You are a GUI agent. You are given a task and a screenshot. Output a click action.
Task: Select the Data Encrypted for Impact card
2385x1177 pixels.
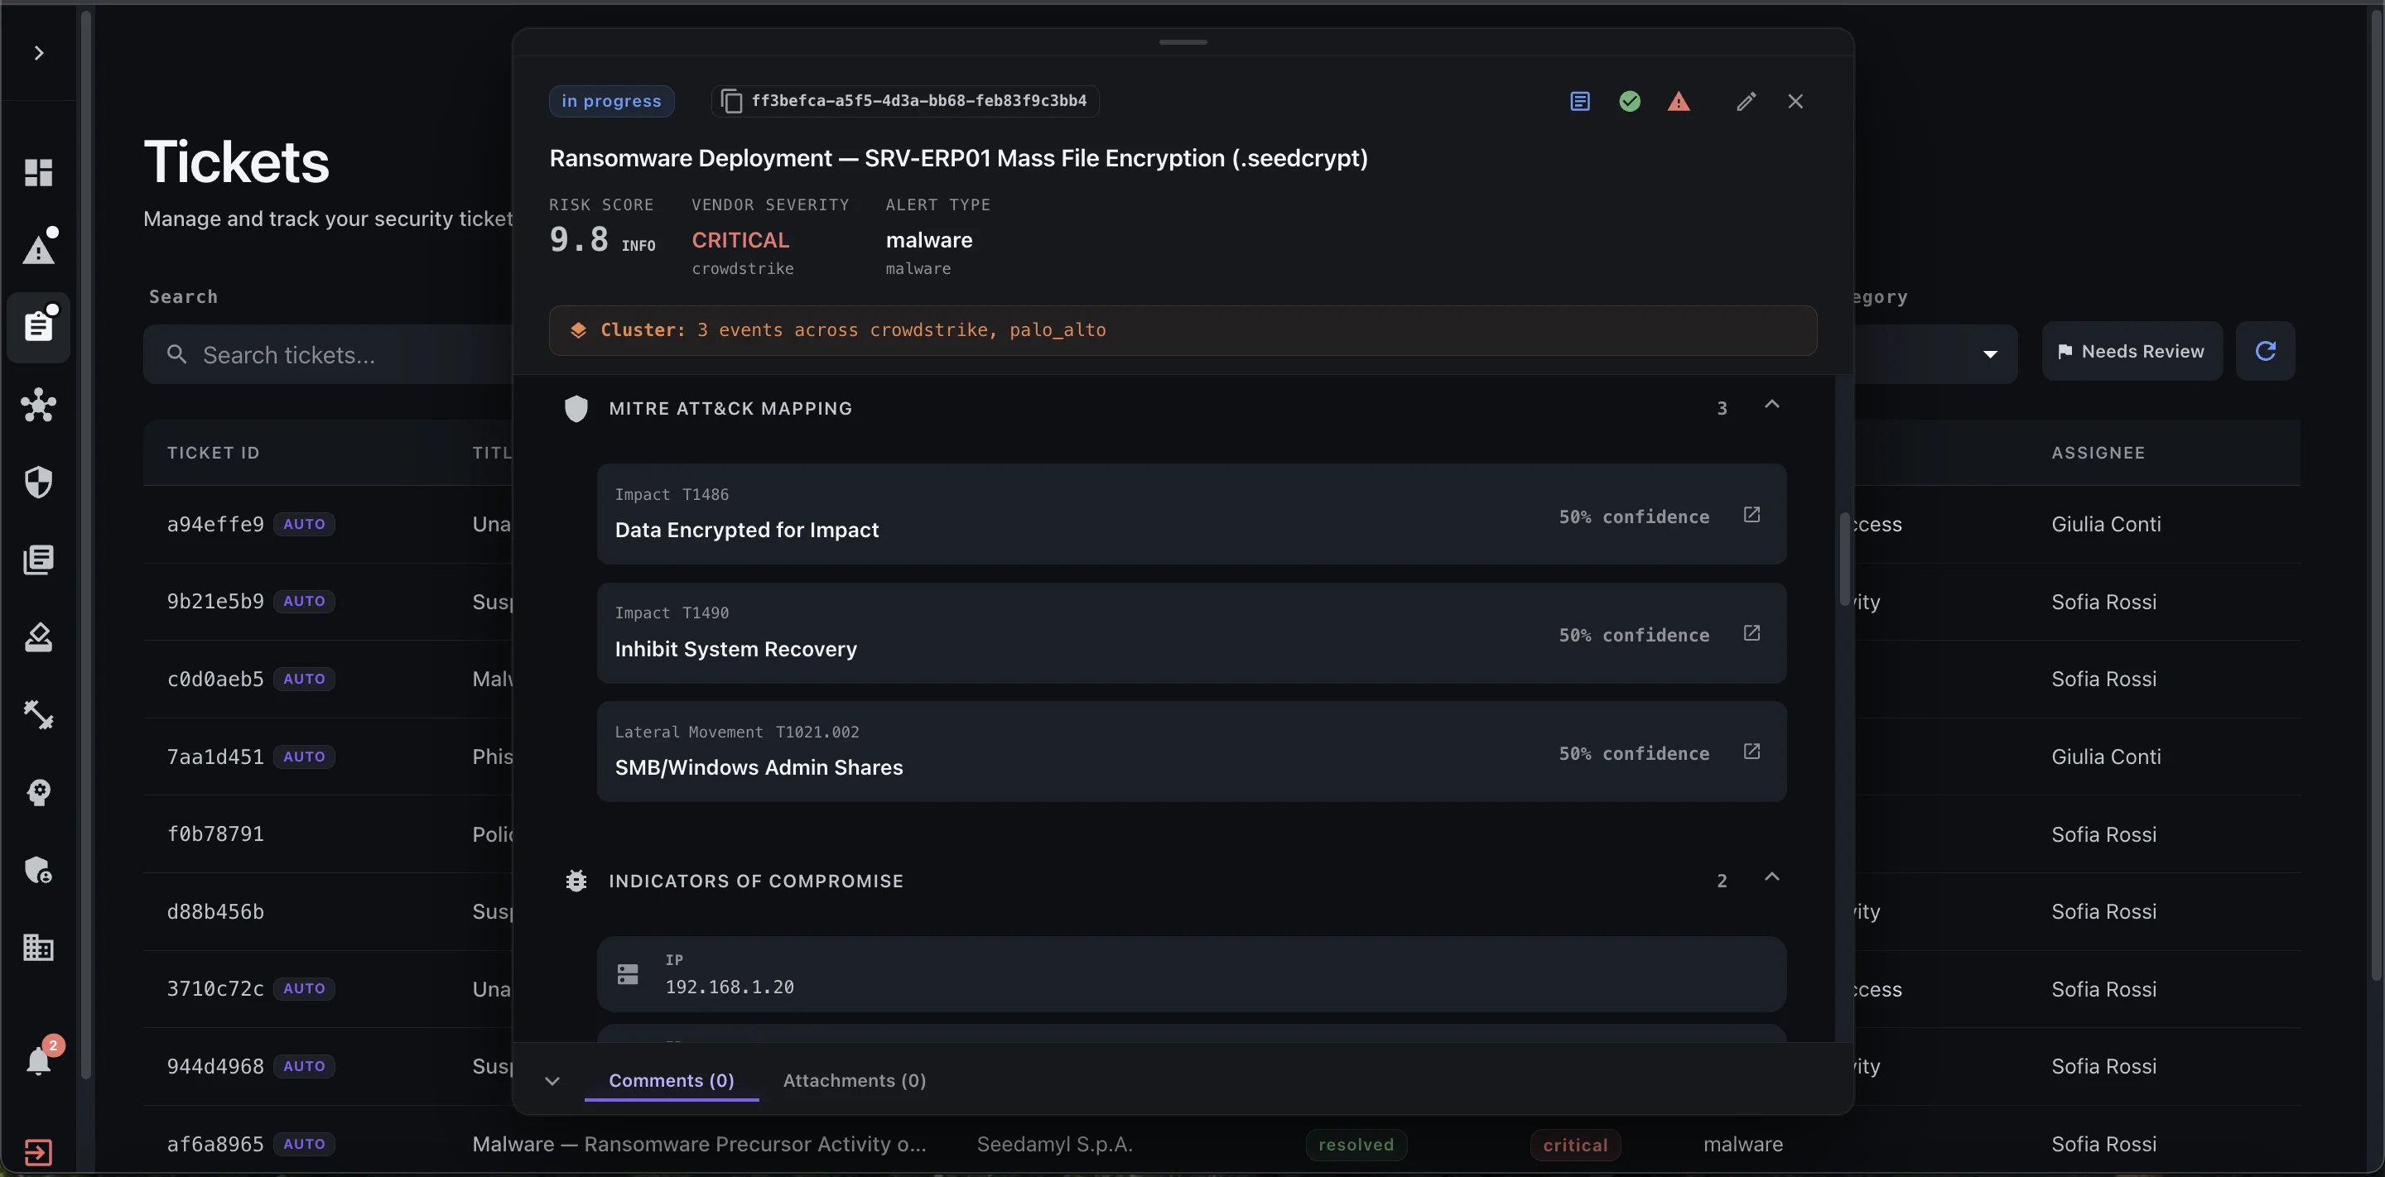pyautogui.click(x=1191, y=515)
